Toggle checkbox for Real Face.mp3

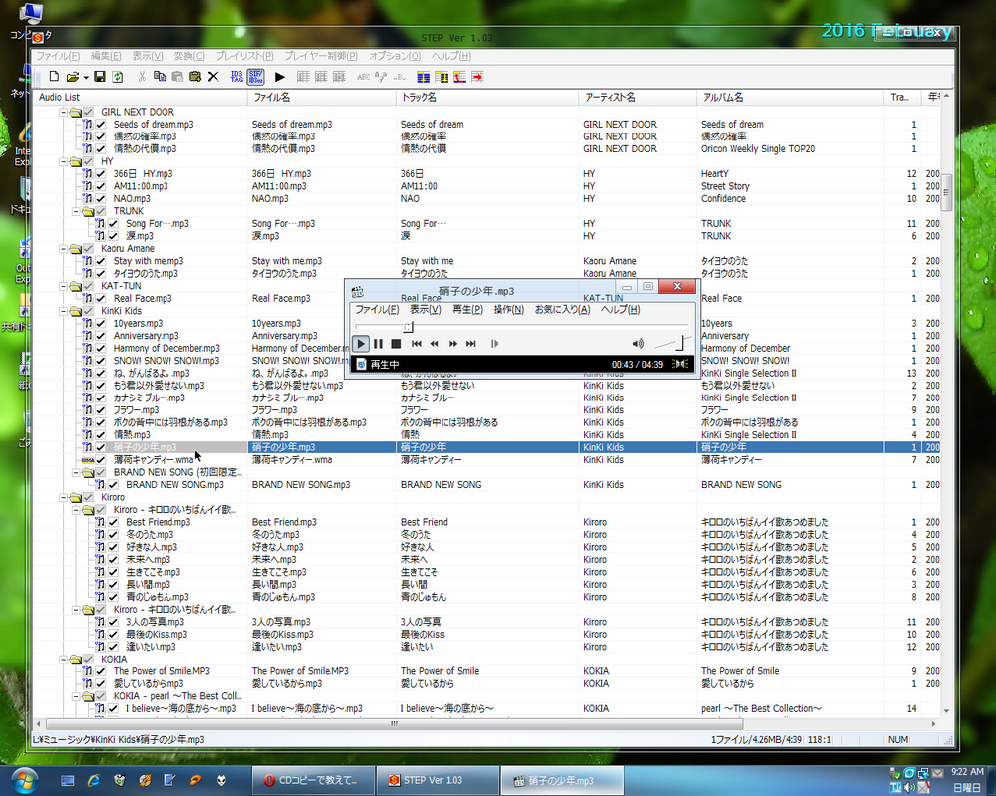(x=101, y=298)
